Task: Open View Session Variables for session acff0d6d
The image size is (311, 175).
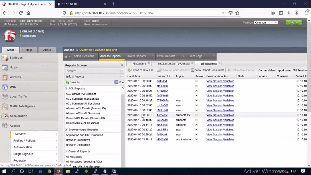Action: tap(220, 81)
